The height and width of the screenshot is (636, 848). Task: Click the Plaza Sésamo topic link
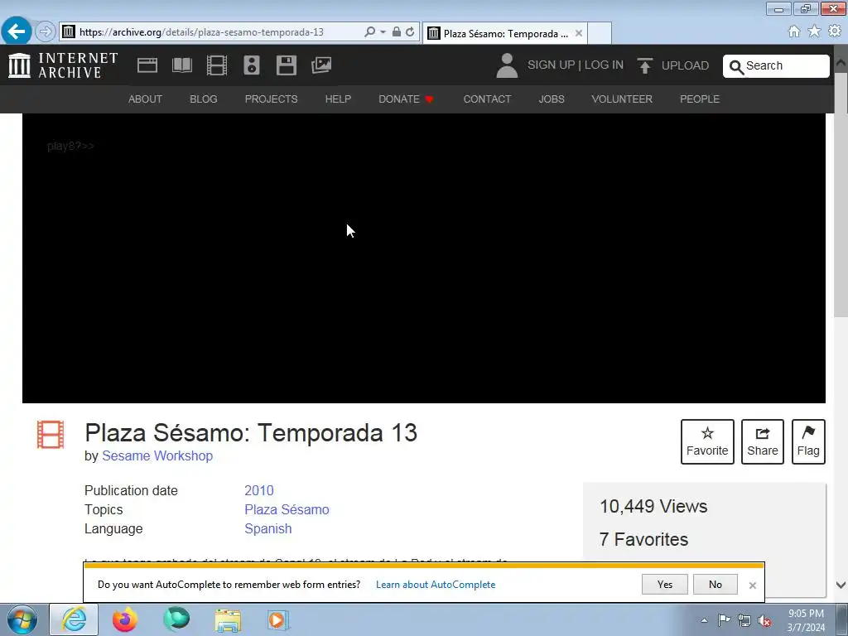point(287,509)
